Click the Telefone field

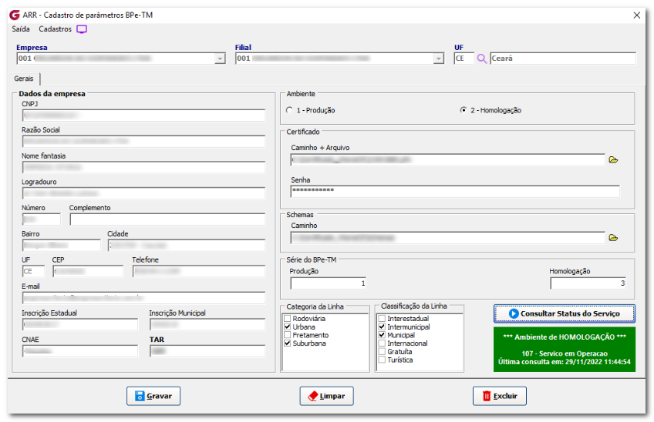(199, 271)
